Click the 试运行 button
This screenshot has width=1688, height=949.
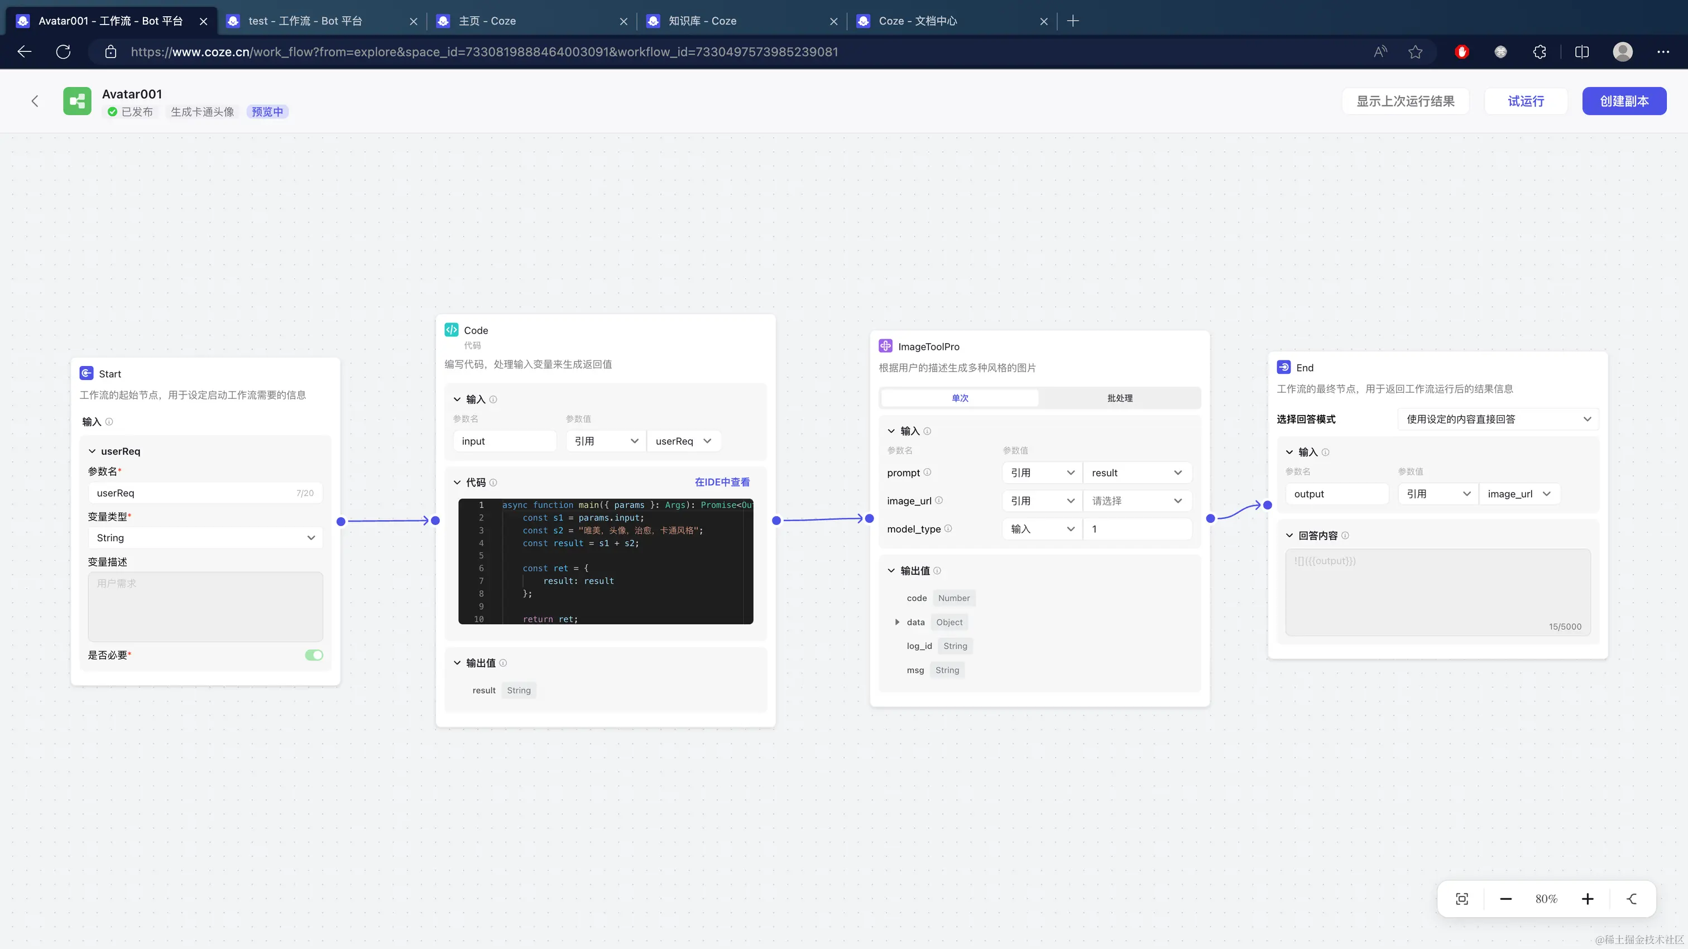click(1526, 101)
